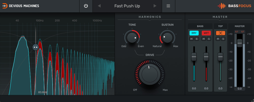Solo the WET channel
254x102 pixels.
click(209, 39)
